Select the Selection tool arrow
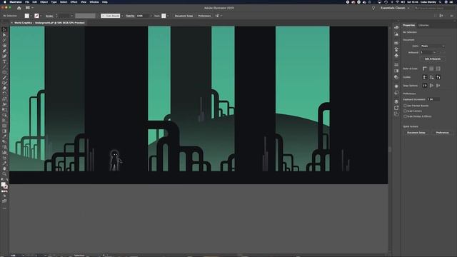The width and height of the screenshot is (457, 257). click(x=4, y=30)
